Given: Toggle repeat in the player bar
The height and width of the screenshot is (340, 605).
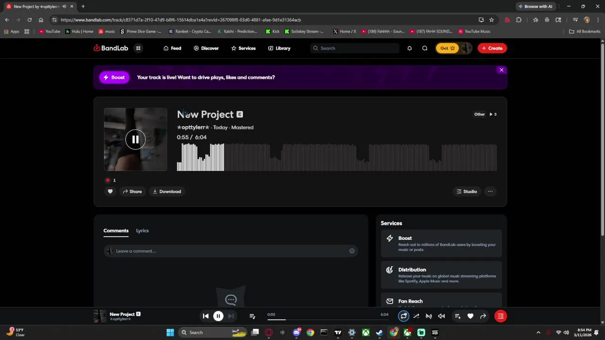Looking at the screenshot, I should (403, 316).
